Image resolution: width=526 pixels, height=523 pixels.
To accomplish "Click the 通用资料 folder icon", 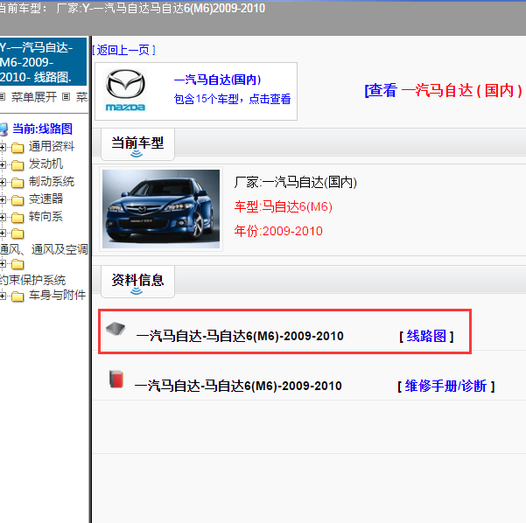I will click(x=18, y=147).
